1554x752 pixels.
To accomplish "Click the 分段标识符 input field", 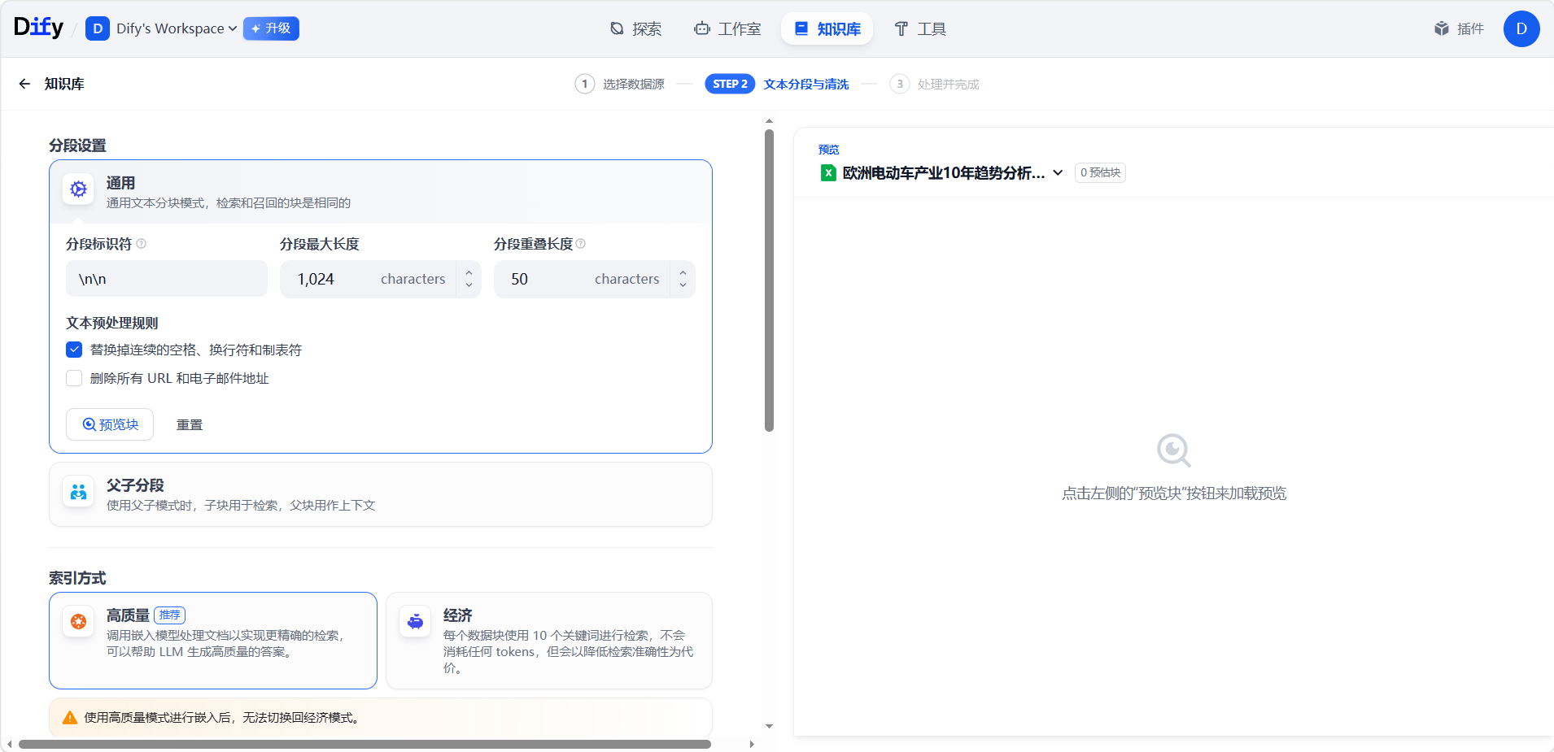I will pyautogui.click(x=167, y=279).
